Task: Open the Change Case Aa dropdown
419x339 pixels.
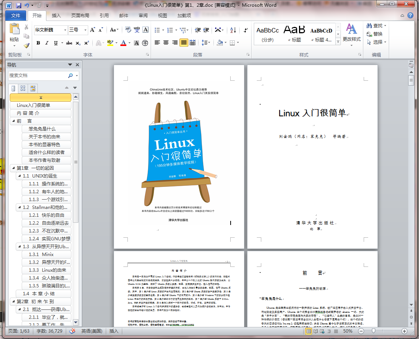Action: (114, 30)
